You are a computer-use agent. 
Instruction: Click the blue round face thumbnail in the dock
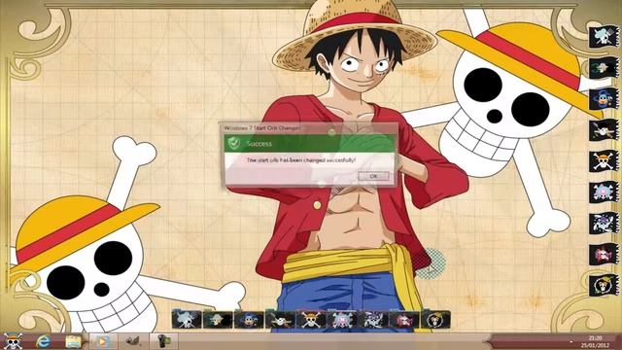tap(249, 320)
